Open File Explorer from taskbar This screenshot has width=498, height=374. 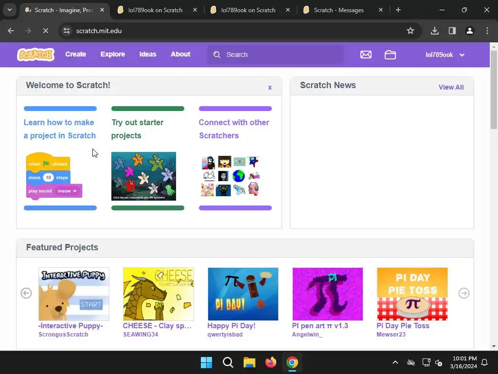(x=249, y=362)
